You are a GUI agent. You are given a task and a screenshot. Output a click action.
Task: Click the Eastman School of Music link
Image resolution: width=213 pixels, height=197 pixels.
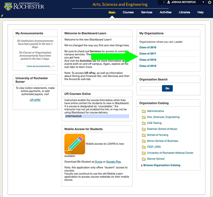[x=162, y=129]
